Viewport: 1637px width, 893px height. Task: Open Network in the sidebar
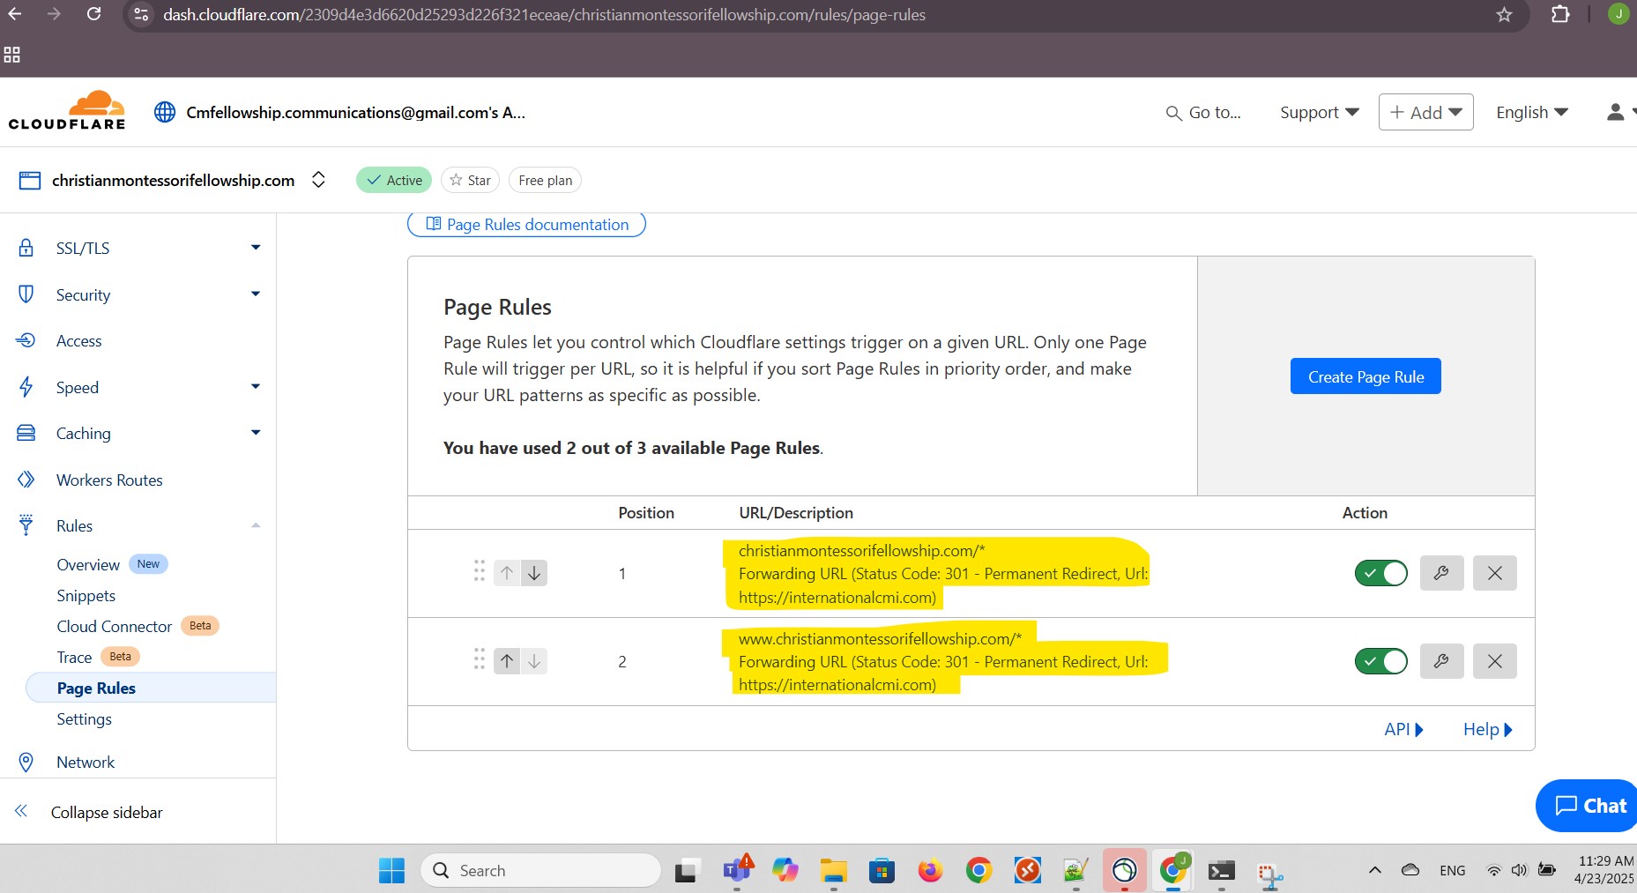coord(85,762)
